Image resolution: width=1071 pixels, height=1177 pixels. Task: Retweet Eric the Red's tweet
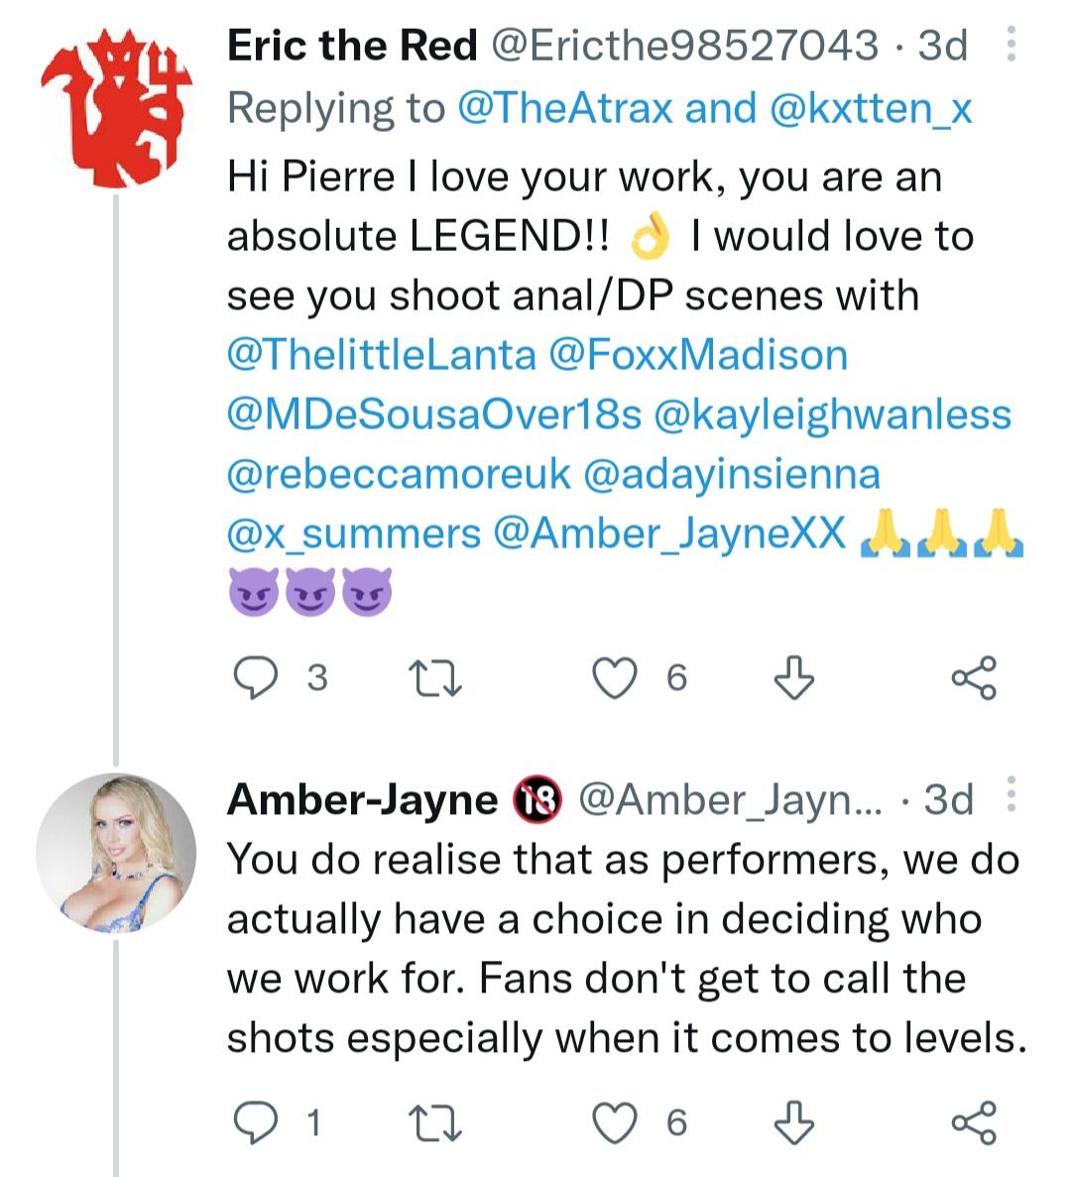pyautogui.click(x=436, y=677)
